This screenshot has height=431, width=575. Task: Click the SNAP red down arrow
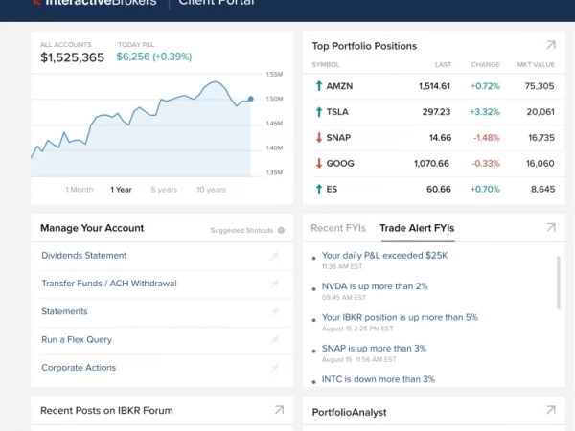click(319, 137)
